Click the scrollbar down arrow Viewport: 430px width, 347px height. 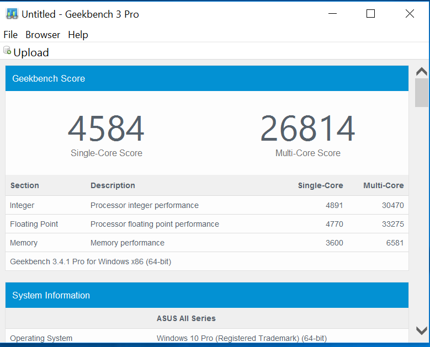pyautogui.click(x=421, y=330)
